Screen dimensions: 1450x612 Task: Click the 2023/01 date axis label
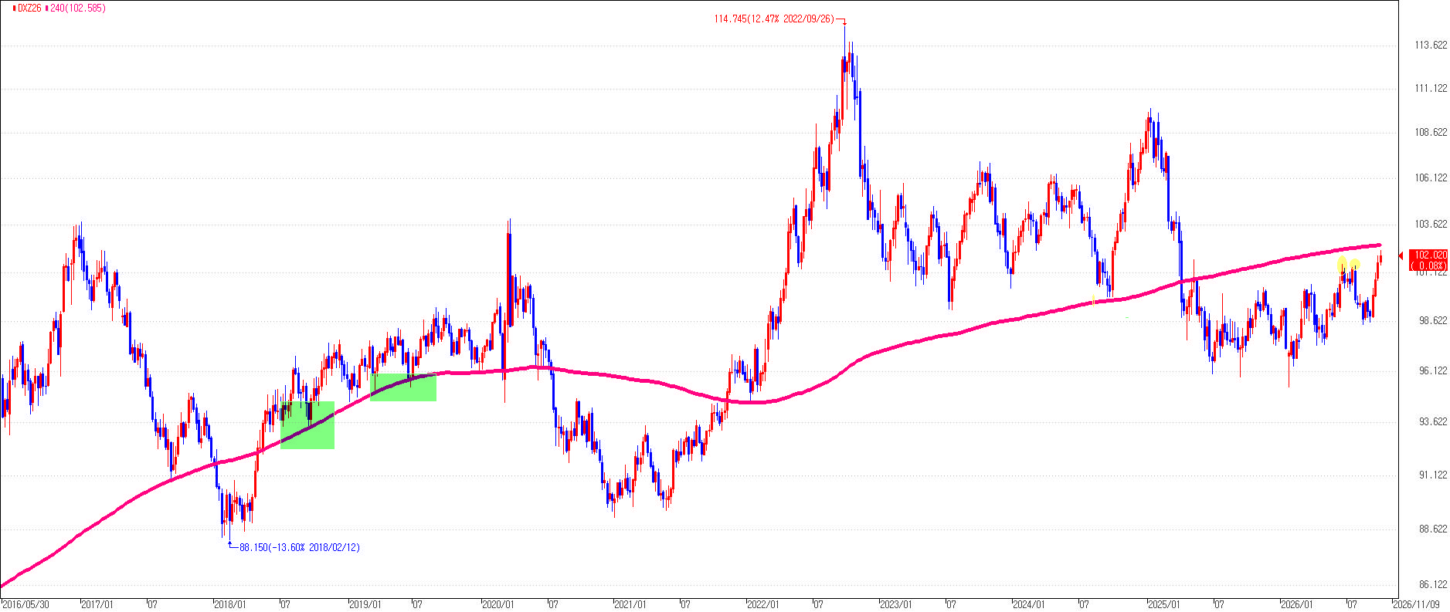(x=896, y=604)
